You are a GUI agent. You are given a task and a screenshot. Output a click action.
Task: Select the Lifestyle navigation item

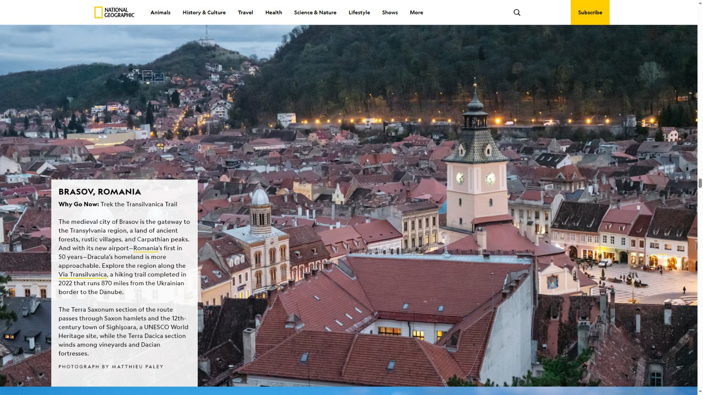359,12
